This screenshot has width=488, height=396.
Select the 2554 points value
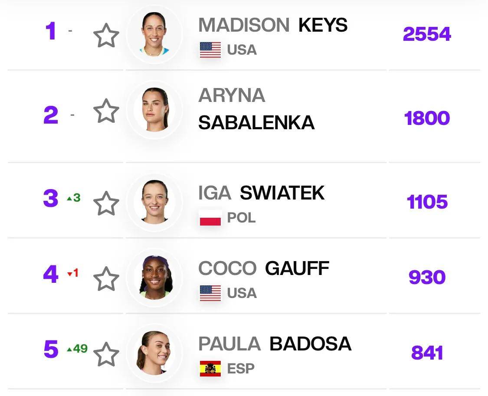(427, 34)
